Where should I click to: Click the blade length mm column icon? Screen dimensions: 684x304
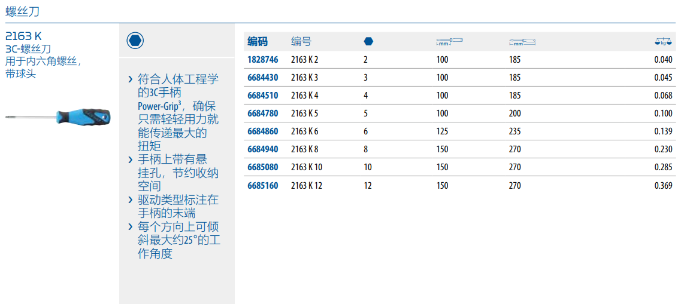tap(449, 42)
